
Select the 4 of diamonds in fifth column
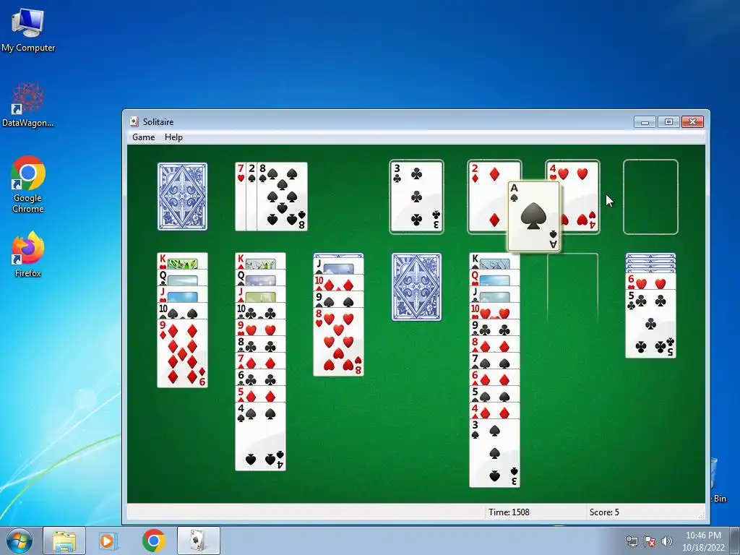click(494, 410)
